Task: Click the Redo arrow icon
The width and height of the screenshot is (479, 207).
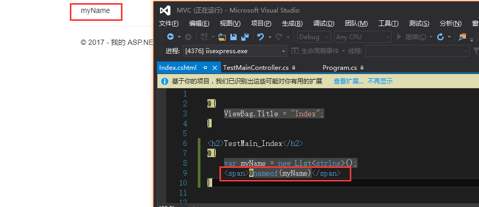Action: [x=279, y=37]
